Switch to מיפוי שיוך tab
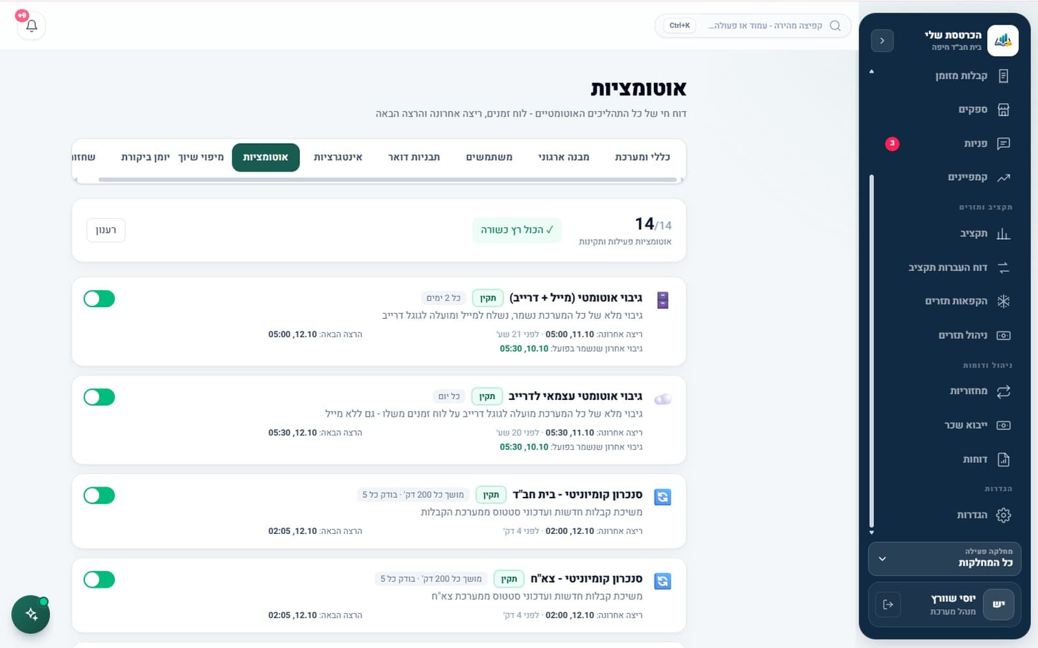 [x=201, y=157]
